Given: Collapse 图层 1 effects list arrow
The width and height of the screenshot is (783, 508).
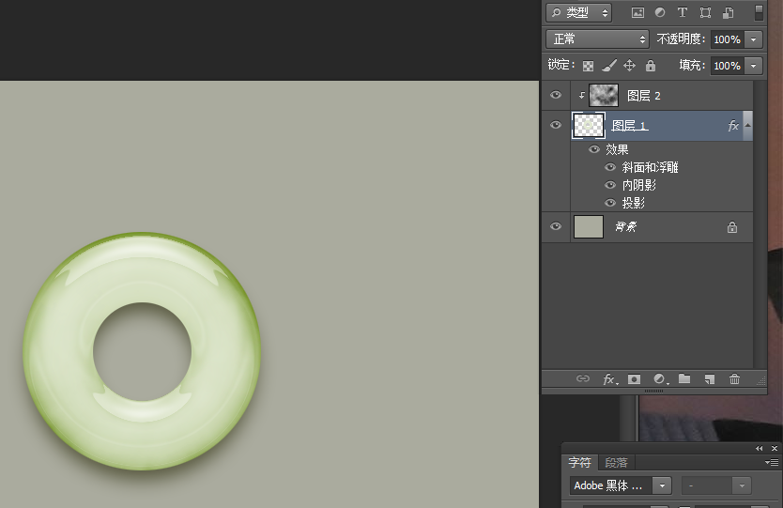Looking at the screenshot, I should click(x=747, y=126).
